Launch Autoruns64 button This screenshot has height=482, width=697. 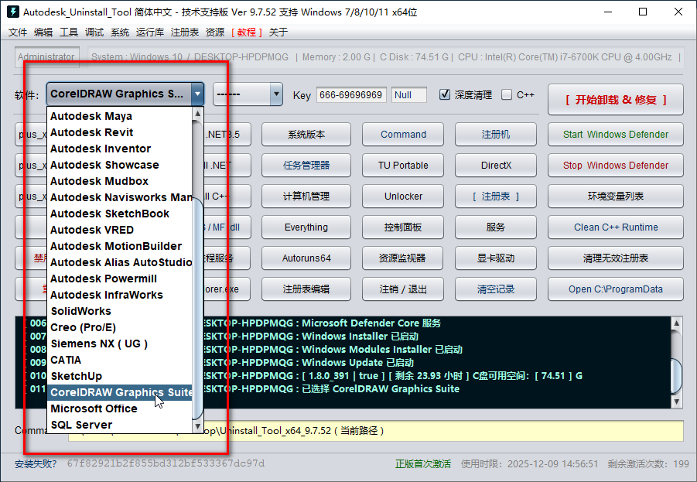(306, 258)
